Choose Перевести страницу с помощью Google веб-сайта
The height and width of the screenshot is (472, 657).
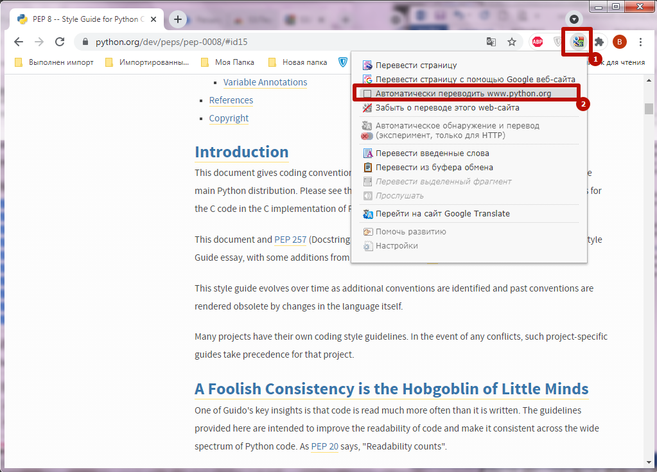469,79
